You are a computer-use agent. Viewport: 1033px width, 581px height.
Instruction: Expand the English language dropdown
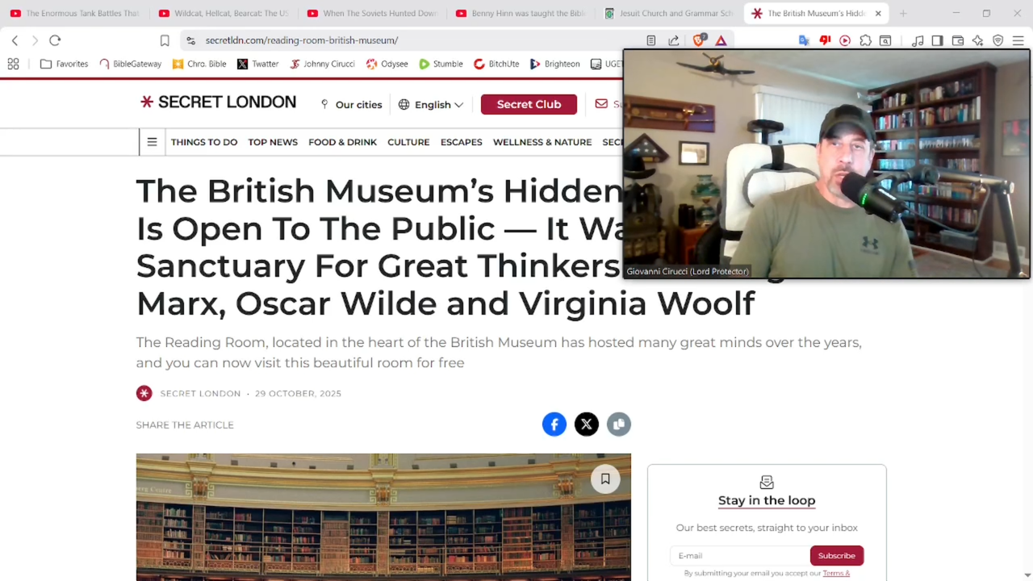431,105
